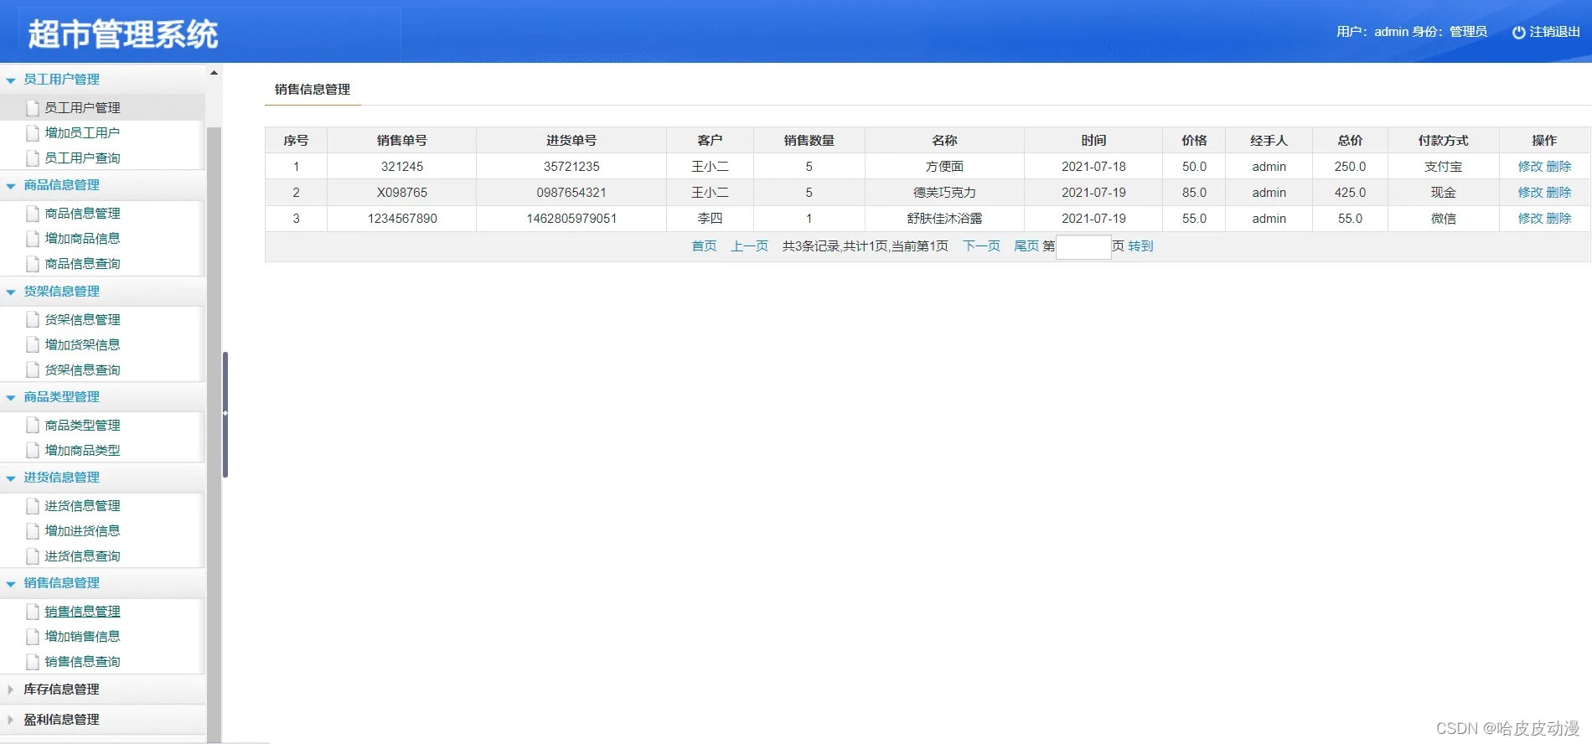Go to 首页 in pagination
This screenshot has width=1592, height=744.
pos(704,246)
